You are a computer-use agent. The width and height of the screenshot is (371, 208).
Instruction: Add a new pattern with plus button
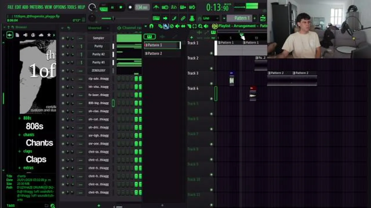coord(254,18)
